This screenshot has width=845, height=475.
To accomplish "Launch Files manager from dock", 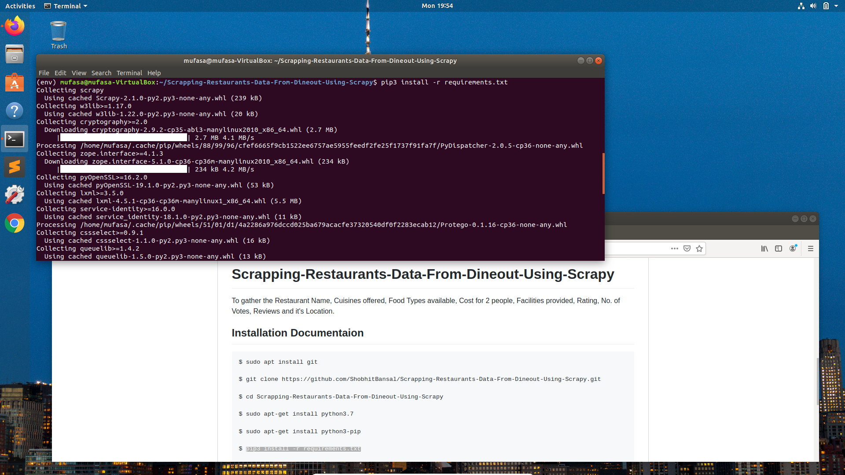I will 15,55.
